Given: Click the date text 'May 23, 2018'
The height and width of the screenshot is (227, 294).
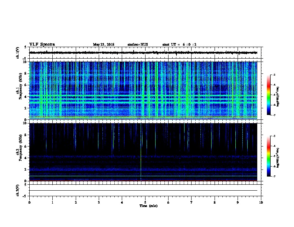Looking at the screenshot, I should click(x=104, y=45).
